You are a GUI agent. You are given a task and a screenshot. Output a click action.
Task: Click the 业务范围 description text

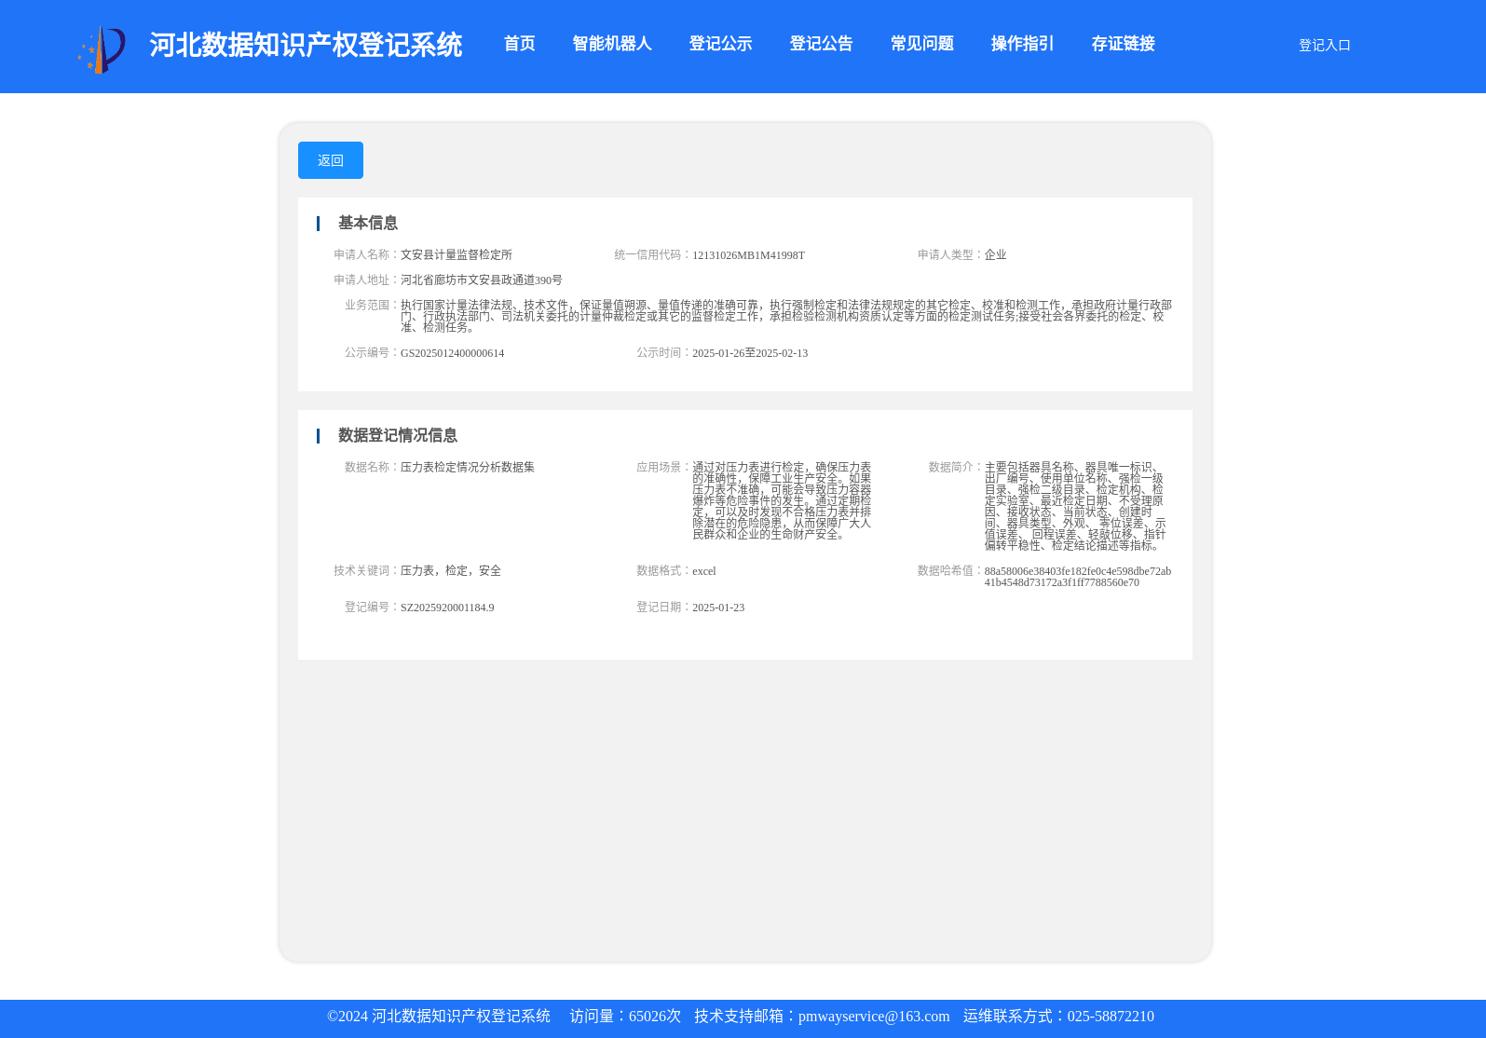pyautogui.click(x=786, y=316)
